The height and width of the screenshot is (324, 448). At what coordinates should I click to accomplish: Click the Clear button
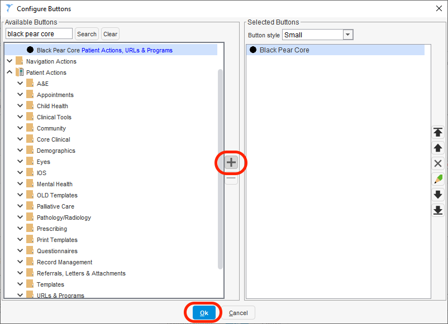pyautogui.click(x=110, y=34)
